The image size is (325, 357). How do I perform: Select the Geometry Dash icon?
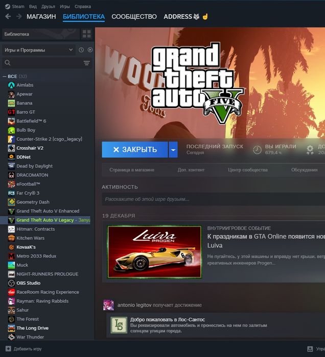pyautogui.click(x=11, y=202)
